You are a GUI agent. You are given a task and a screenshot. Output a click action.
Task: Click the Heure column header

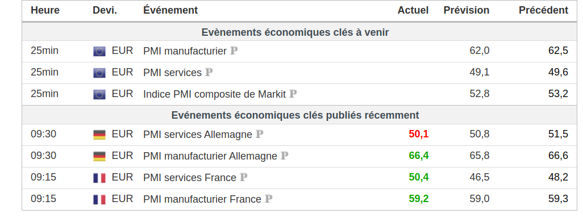45,10
